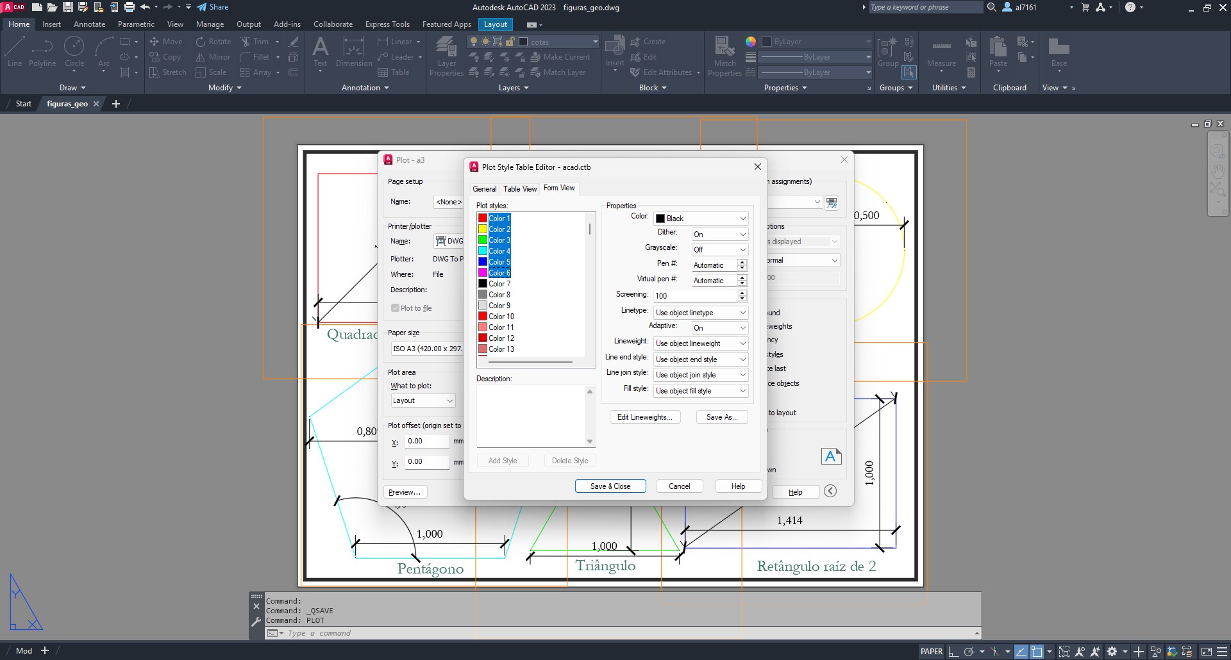The image size is (1231, 660).
Task: Open the Annotate ribbon tab
Action: (89, 24)
